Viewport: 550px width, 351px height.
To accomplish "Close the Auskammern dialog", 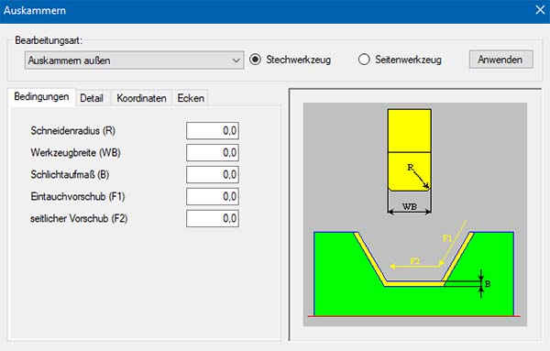I will click(x=540, y=10).
